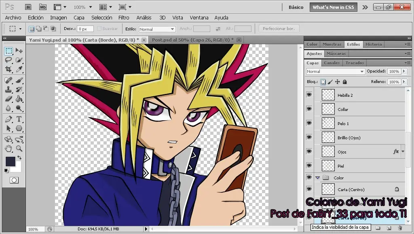
Task: Select the Crop tool
Action: (9, 69)
